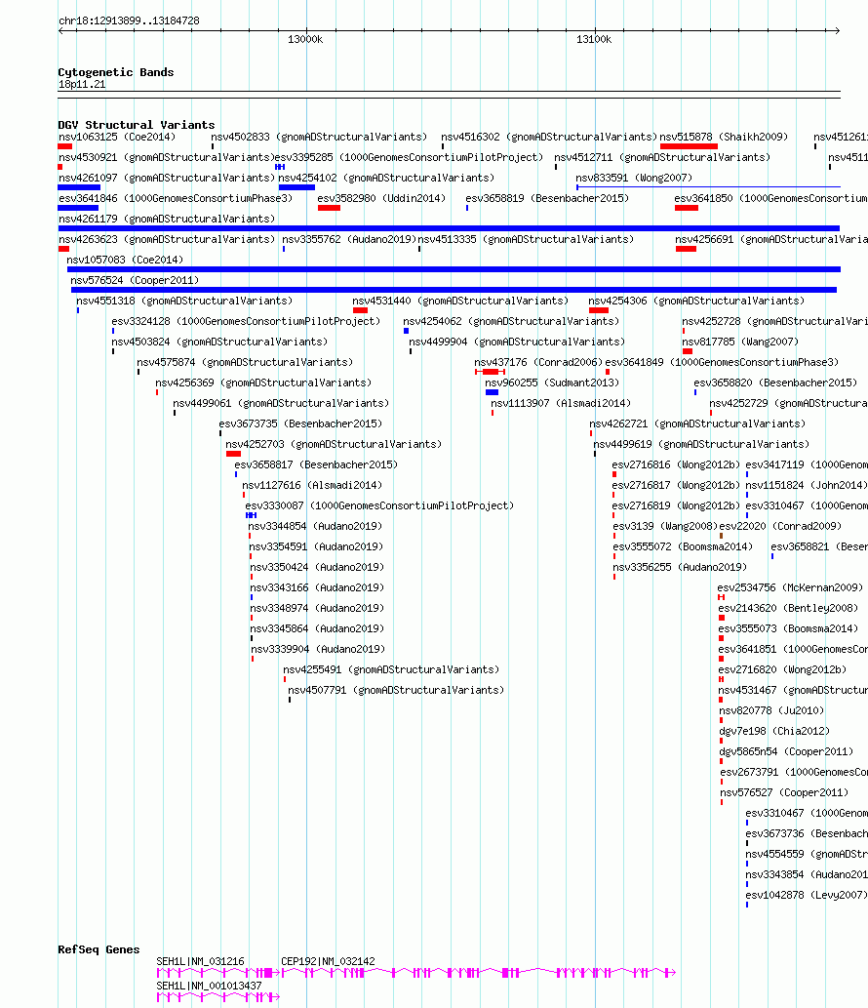Click the nsv4256691 red variant bar
The width and height of the screenshot is (868, 1008).
687,249
